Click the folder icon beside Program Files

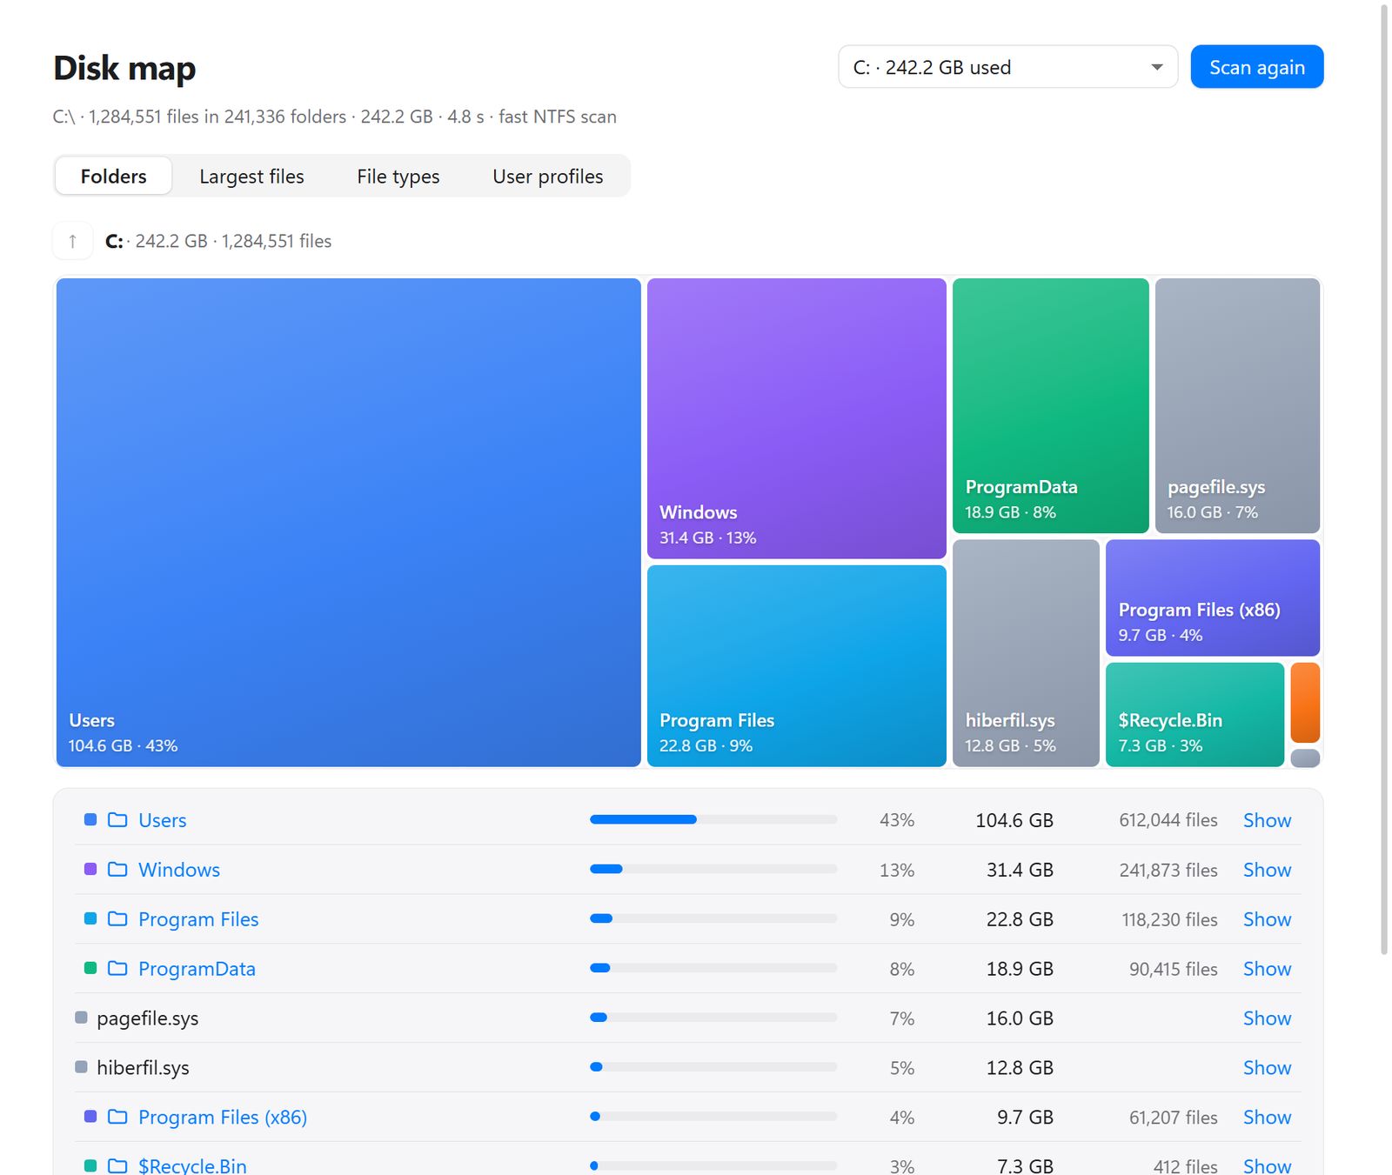(x=117, y=918)
